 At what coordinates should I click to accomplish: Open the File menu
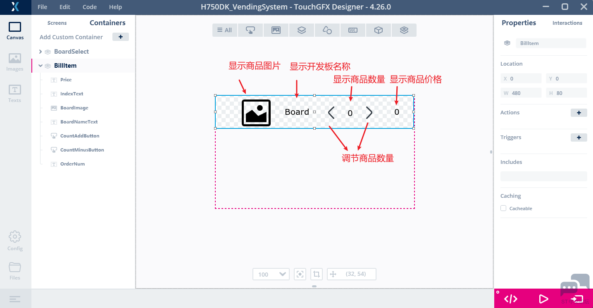(x=42, y=7)
